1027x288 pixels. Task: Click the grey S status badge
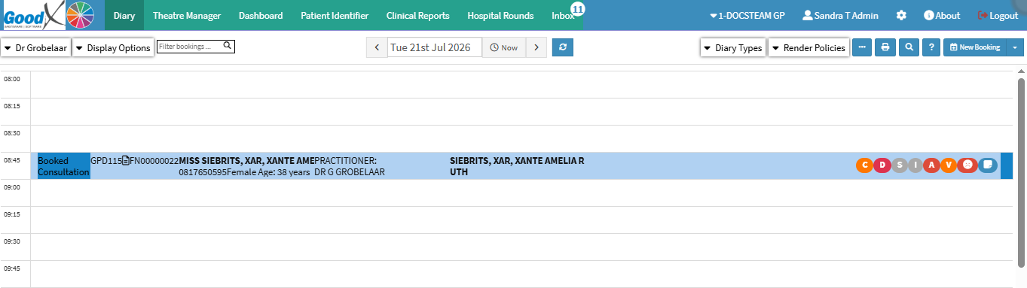point(899,165)
